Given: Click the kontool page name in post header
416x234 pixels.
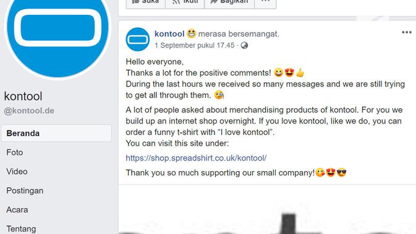Looking at the screenshot, I should (x=169, y=34).
